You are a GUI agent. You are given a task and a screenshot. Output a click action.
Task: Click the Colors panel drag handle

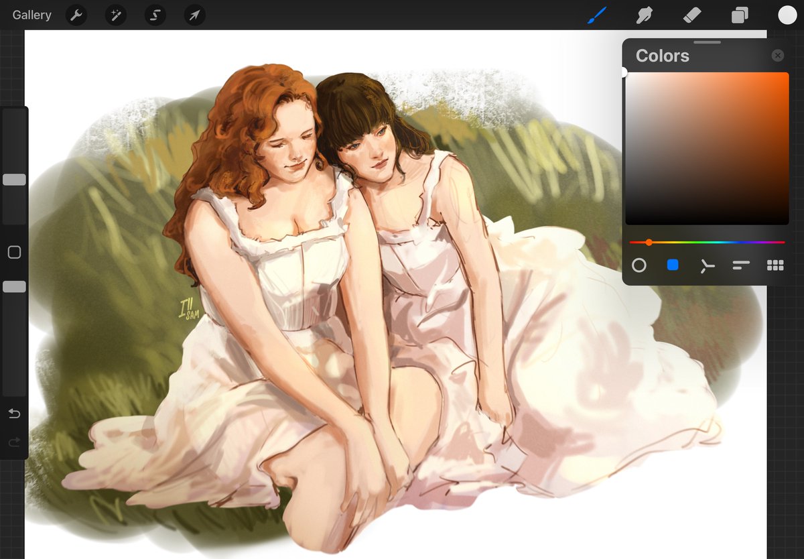point(707,42)
